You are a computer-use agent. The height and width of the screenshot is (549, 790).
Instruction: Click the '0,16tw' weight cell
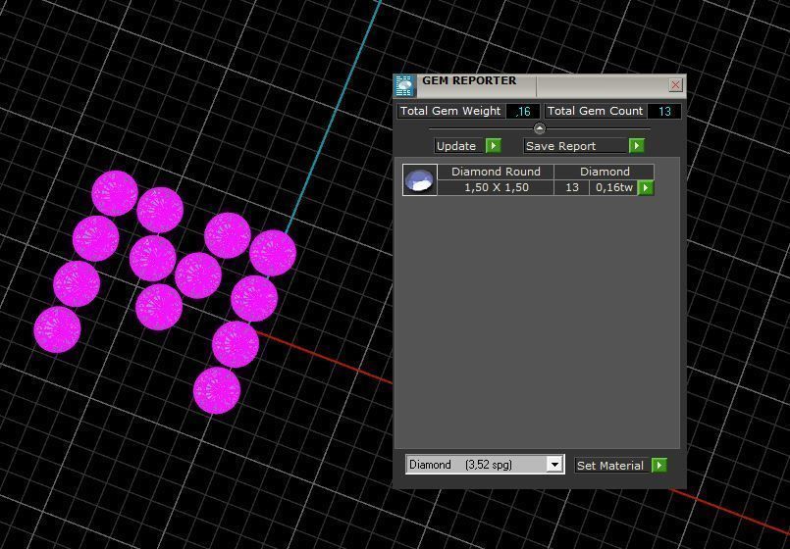tap(613, 187)
